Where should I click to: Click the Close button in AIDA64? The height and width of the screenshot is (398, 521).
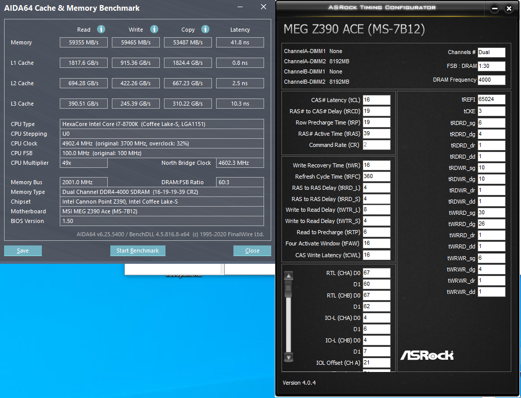(x=252, y=251)
